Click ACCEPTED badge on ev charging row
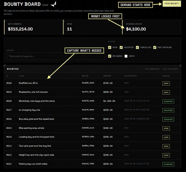Image resolution: width=186 pixels, height=172 pixels. click(x=168, y=110)
